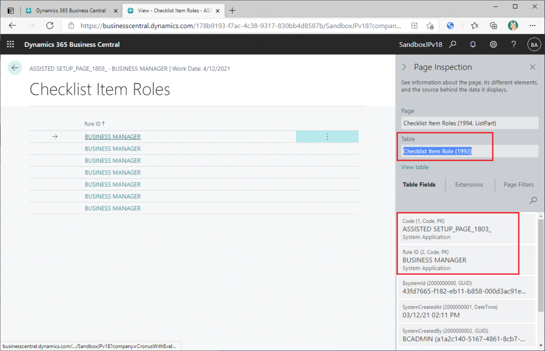Image resolution: width=545 pixels, height=351 pixels.
Task: Open the last BUSINESS MANAGER role row
Action: pyautogui.click(x=113, y=208)
